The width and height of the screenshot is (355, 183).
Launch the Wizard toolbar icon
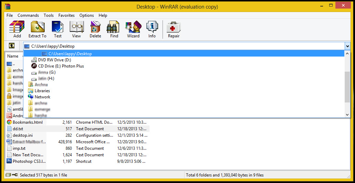coord(133,27)
